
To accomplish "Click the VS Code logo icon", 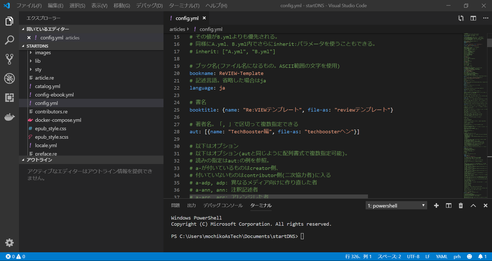I will 7,6.
